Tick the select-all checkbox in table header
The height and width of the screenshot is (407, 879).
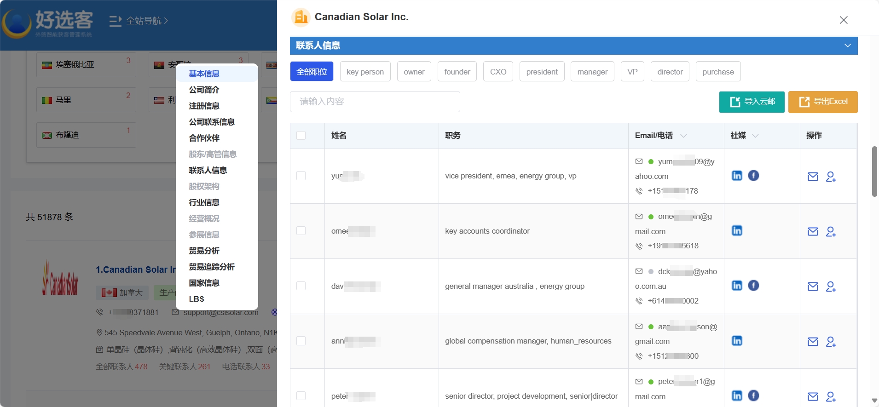tap(301, 135)
